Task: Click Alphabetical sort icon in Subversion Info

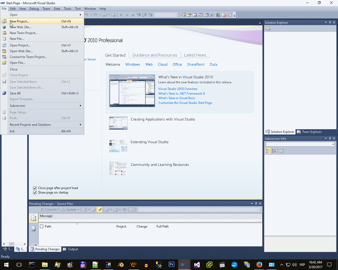Action: 274,151
